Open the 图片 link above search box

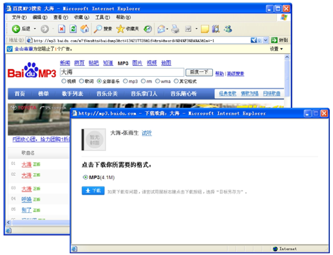[x=137, y=63]
